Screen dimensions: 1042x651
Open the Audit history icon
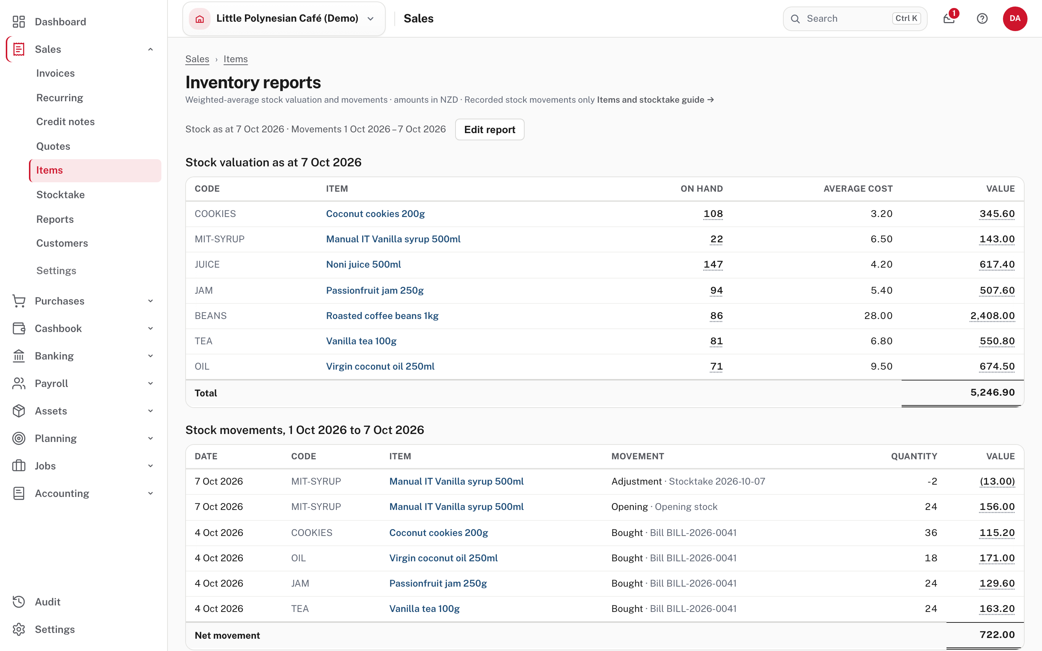point(18,602)
